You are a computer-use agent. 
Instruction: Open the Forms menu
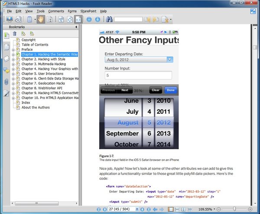(72, 11)
